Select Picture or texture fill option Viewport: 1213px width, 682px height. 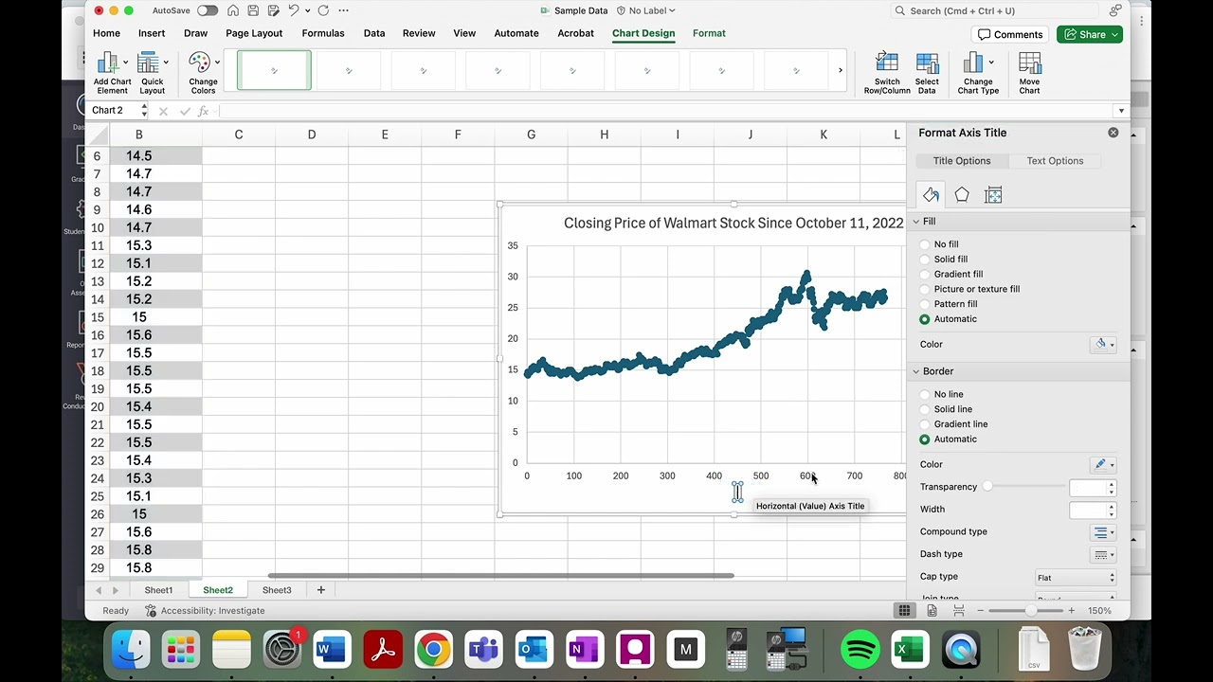point(925,289)
